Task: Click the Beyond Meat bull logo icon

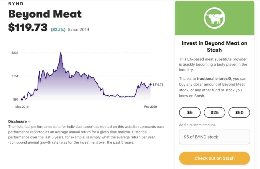Action: [214, 18]
